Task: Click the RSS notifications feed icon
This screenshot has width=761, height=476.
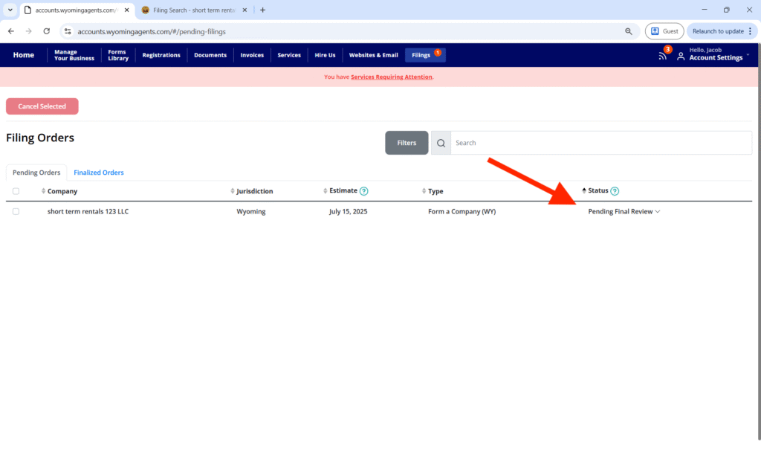Action: click(x=662, y=56)
